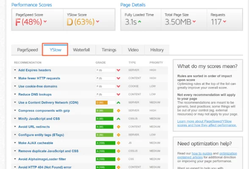View the History tab
This screenshot has height=169, width=249.
pos(157,50)
